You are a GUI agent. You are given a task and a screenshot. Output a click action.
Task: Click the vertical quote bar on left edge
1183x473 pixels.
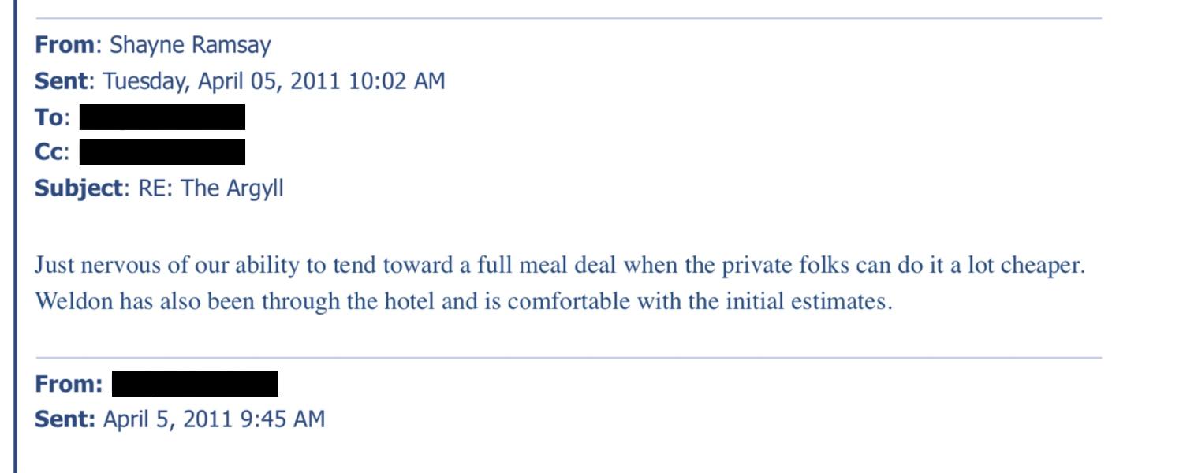coord(15,236)
